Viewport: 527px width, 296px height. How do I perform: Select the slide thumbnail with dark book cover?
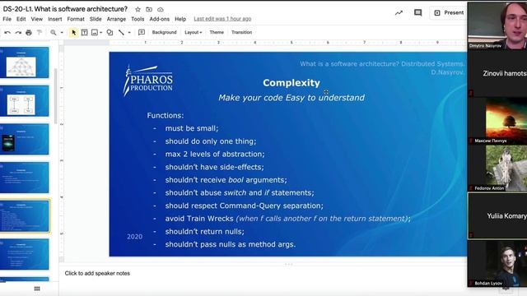tap(25, 139)
